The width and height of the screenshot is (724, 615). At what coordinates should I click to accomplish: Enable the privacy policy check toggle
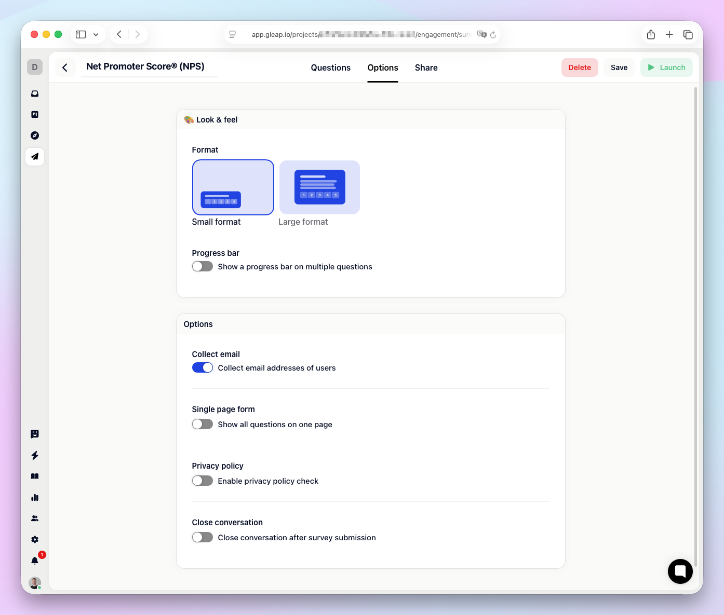tap(203, 481)
